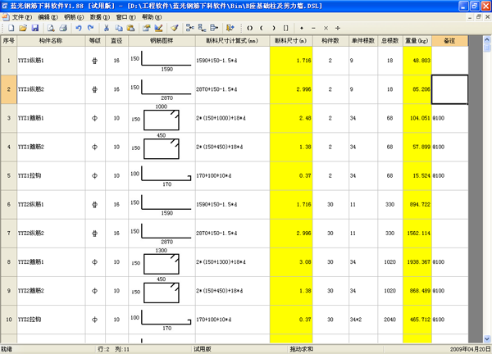
Task: Select the cell YYZ1箍筋1
Action: 51,118
